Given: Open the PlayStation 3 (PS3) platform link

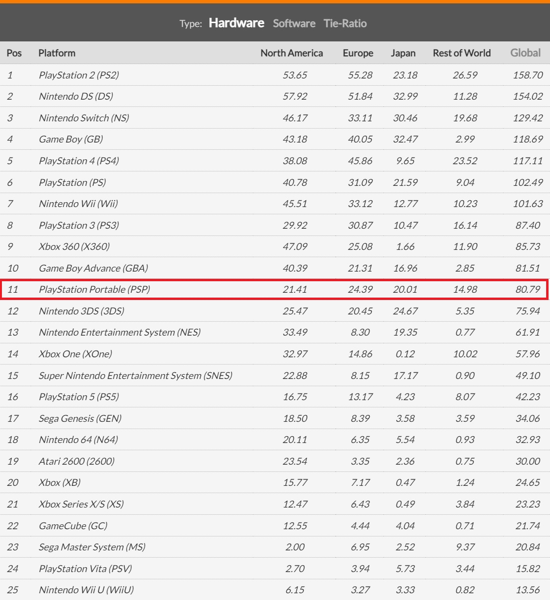Looking at the screenshot, I should (79, 225).
